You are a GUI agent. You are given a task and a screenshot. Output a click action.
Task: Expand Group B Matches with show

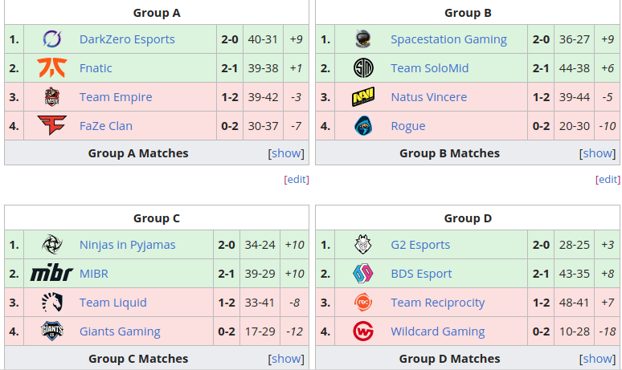click(597, 153)
